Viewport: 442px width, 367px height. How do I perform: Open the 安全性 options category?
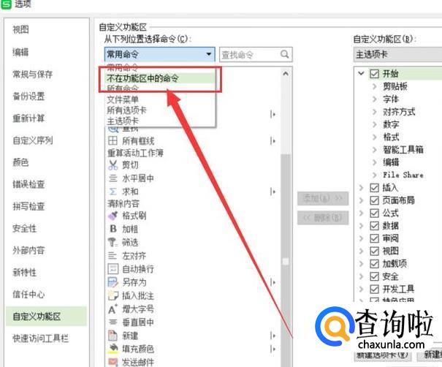coord(25,228)
